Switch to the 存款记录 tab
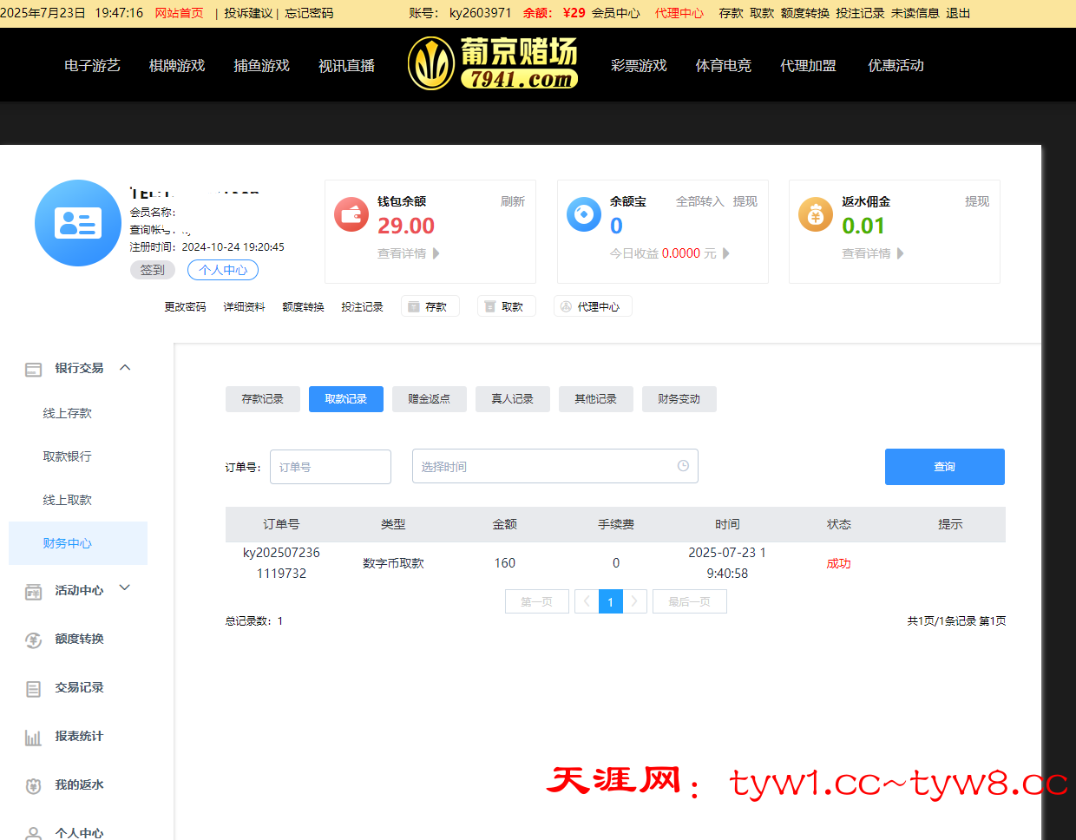Image resolution: width=1076 pixels, height=840 pixels. (262, 399)
